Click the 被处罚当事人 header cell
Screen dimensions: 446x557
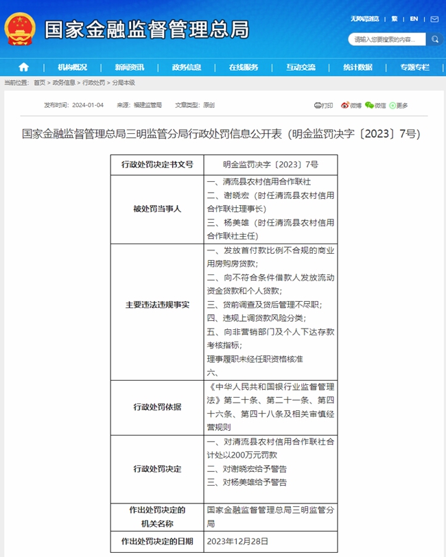tap(157, 209)
